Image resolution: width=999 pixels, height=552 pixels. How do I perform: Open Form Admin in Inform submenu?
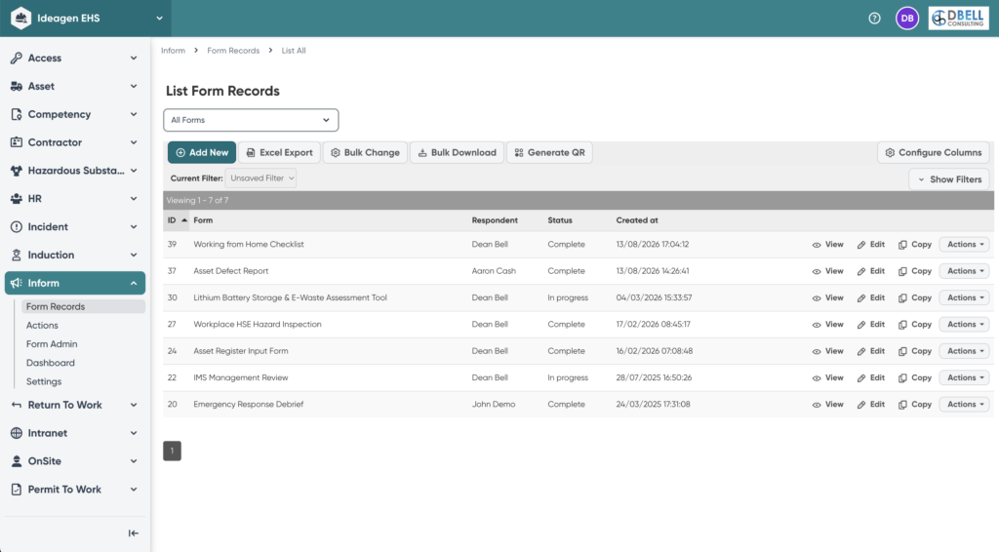click(x=52, y=344)
